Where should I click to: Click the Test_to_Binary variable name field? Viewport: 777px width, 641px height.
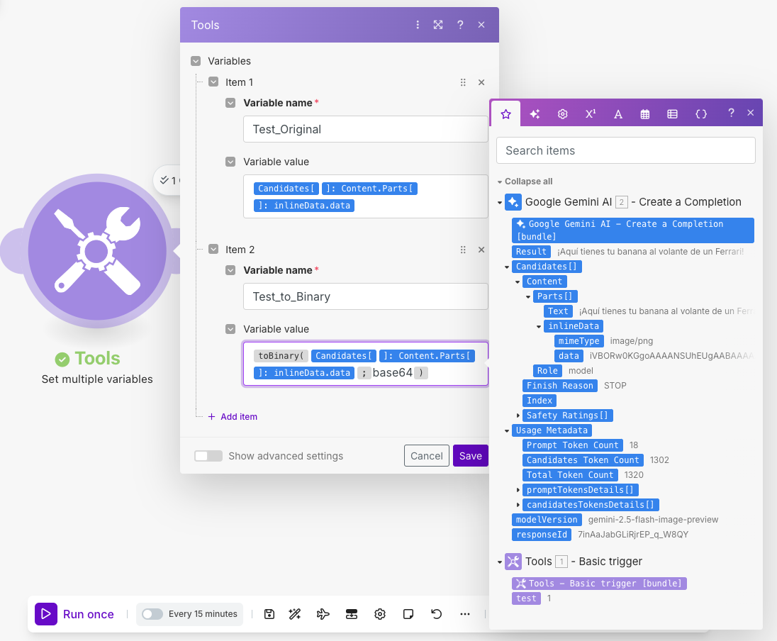pyautogui.click(x=366, y=296)
